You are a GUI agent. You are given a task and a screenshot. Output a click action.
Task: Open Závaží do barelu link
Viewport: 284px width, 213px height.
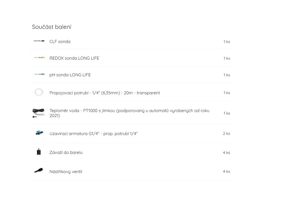coord(66,153)
